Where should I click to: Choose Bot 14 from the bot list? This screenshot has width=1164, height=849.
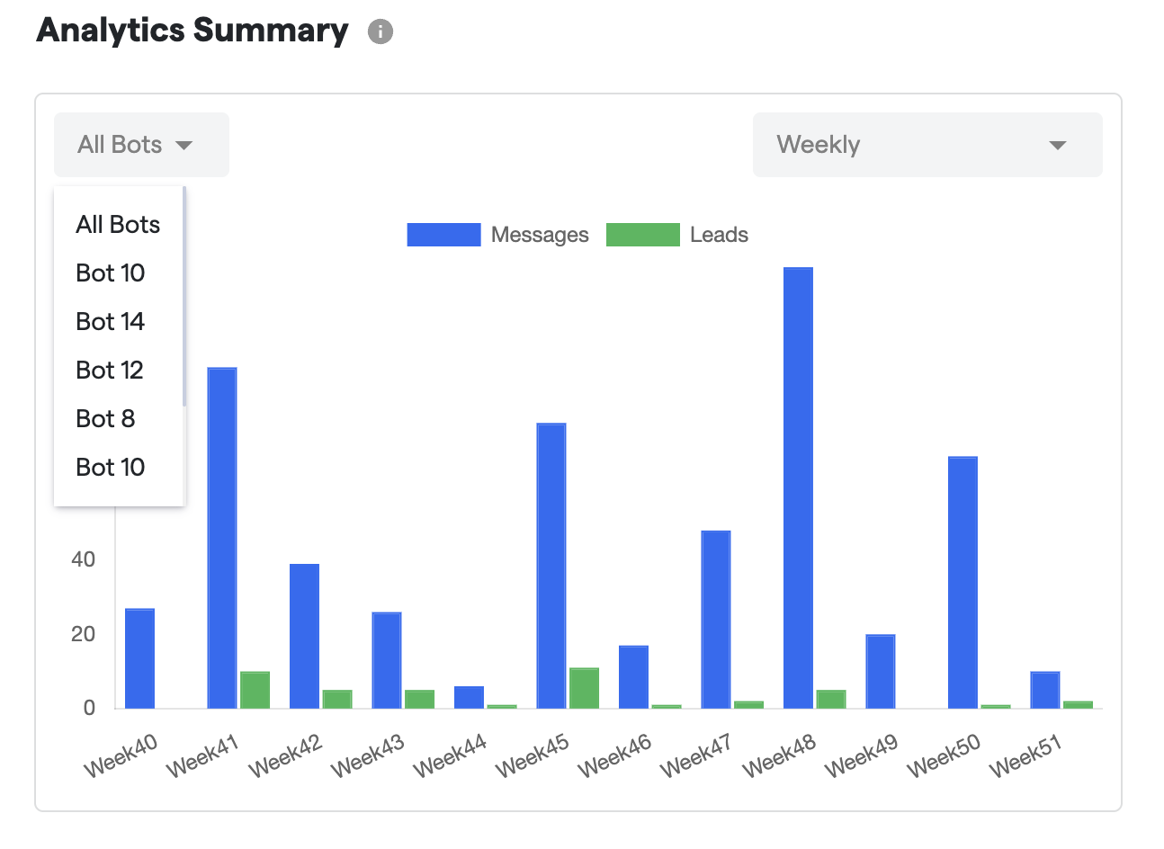111,322
